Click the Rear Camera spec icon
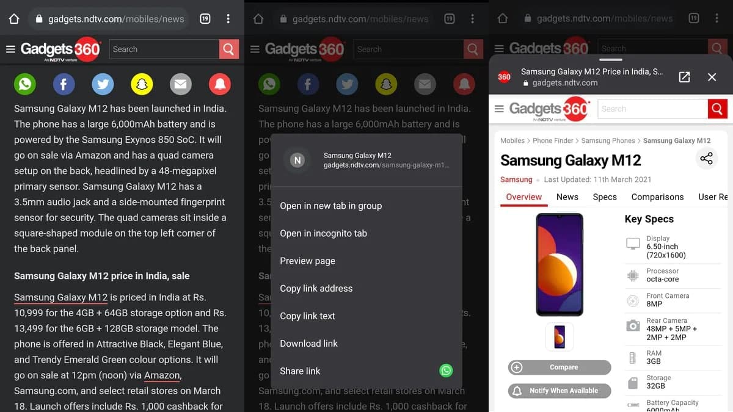Screen dimensions: 733x412 click(633, 325)
